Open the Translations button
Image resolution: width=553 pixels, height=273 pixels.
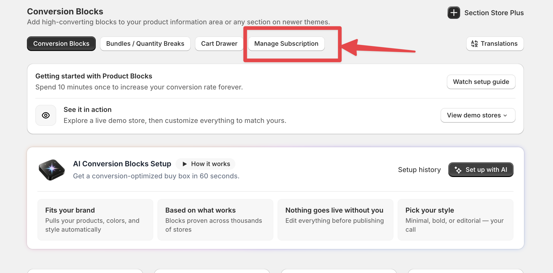(x=495, y=44)
